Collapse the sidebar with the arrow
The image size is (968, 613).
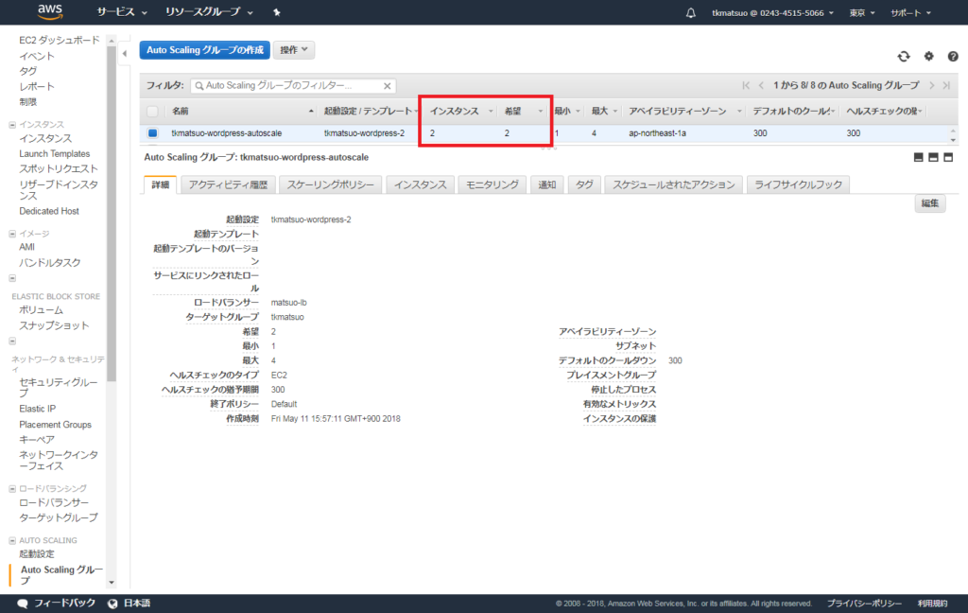[x=125, y=54]
